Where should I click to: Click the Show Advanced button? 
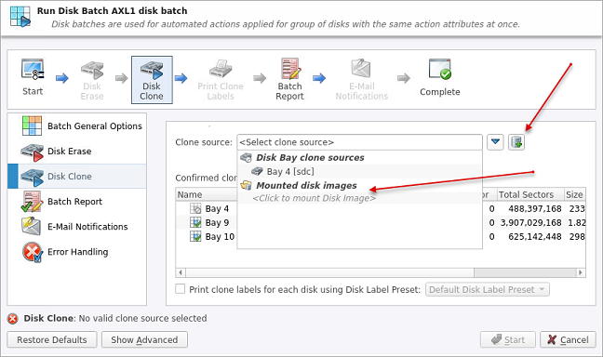pyautogui.click(x=144, y=339)
